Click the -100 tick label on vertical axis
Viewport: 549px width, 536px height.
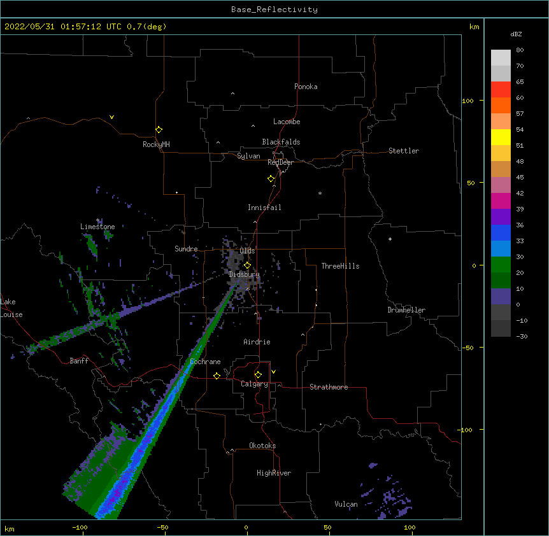click(466, 430)
